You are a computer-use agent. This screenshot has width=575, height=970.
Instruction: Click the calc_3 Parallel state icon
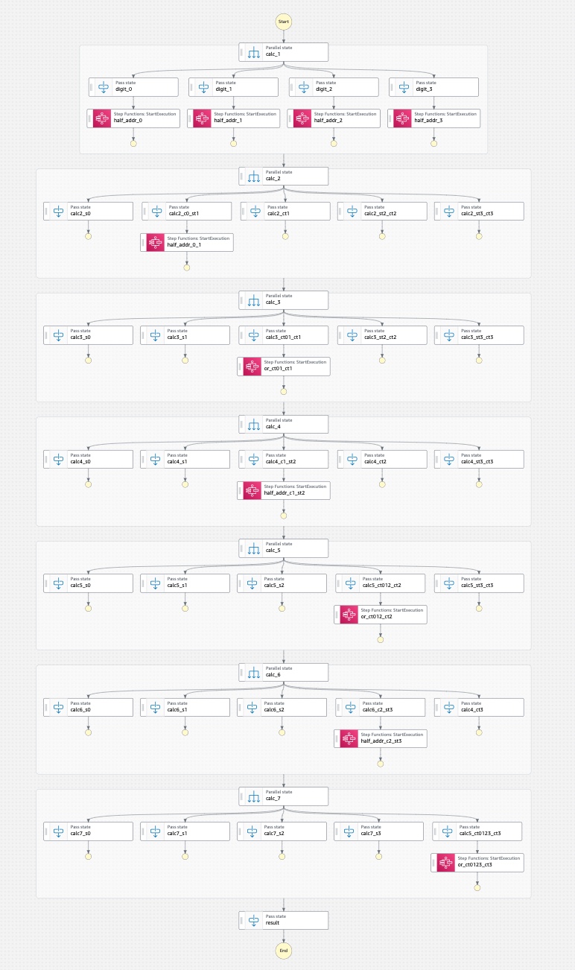coord(254,300)
